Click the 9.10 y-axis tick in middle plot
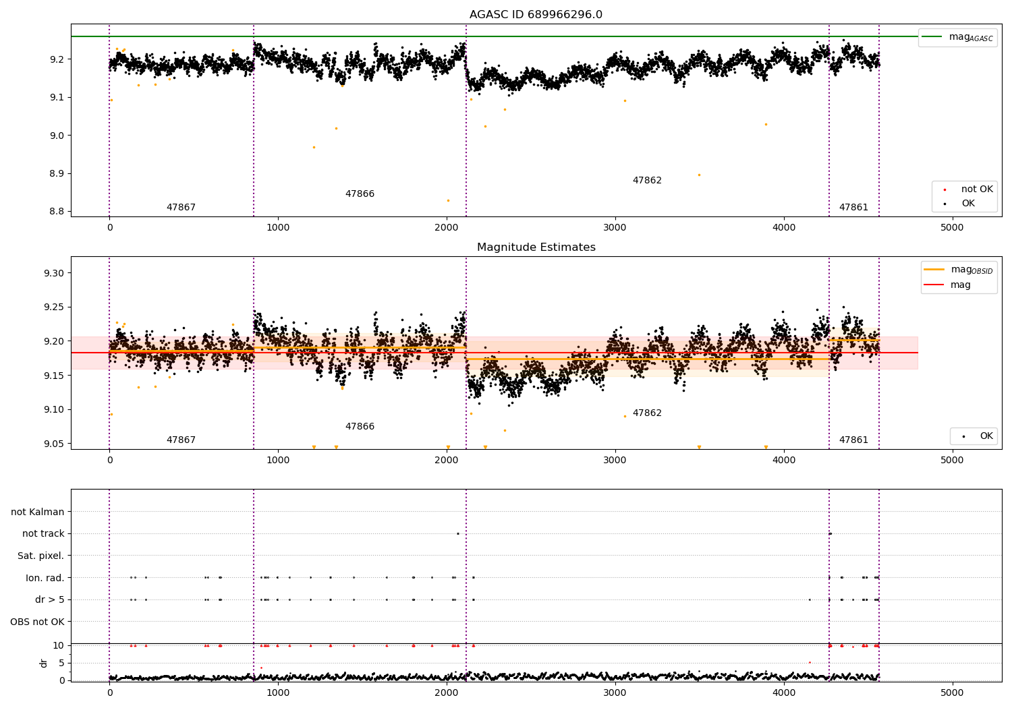1012x708 pixels. pyautogui.click(x=54, y=410)
